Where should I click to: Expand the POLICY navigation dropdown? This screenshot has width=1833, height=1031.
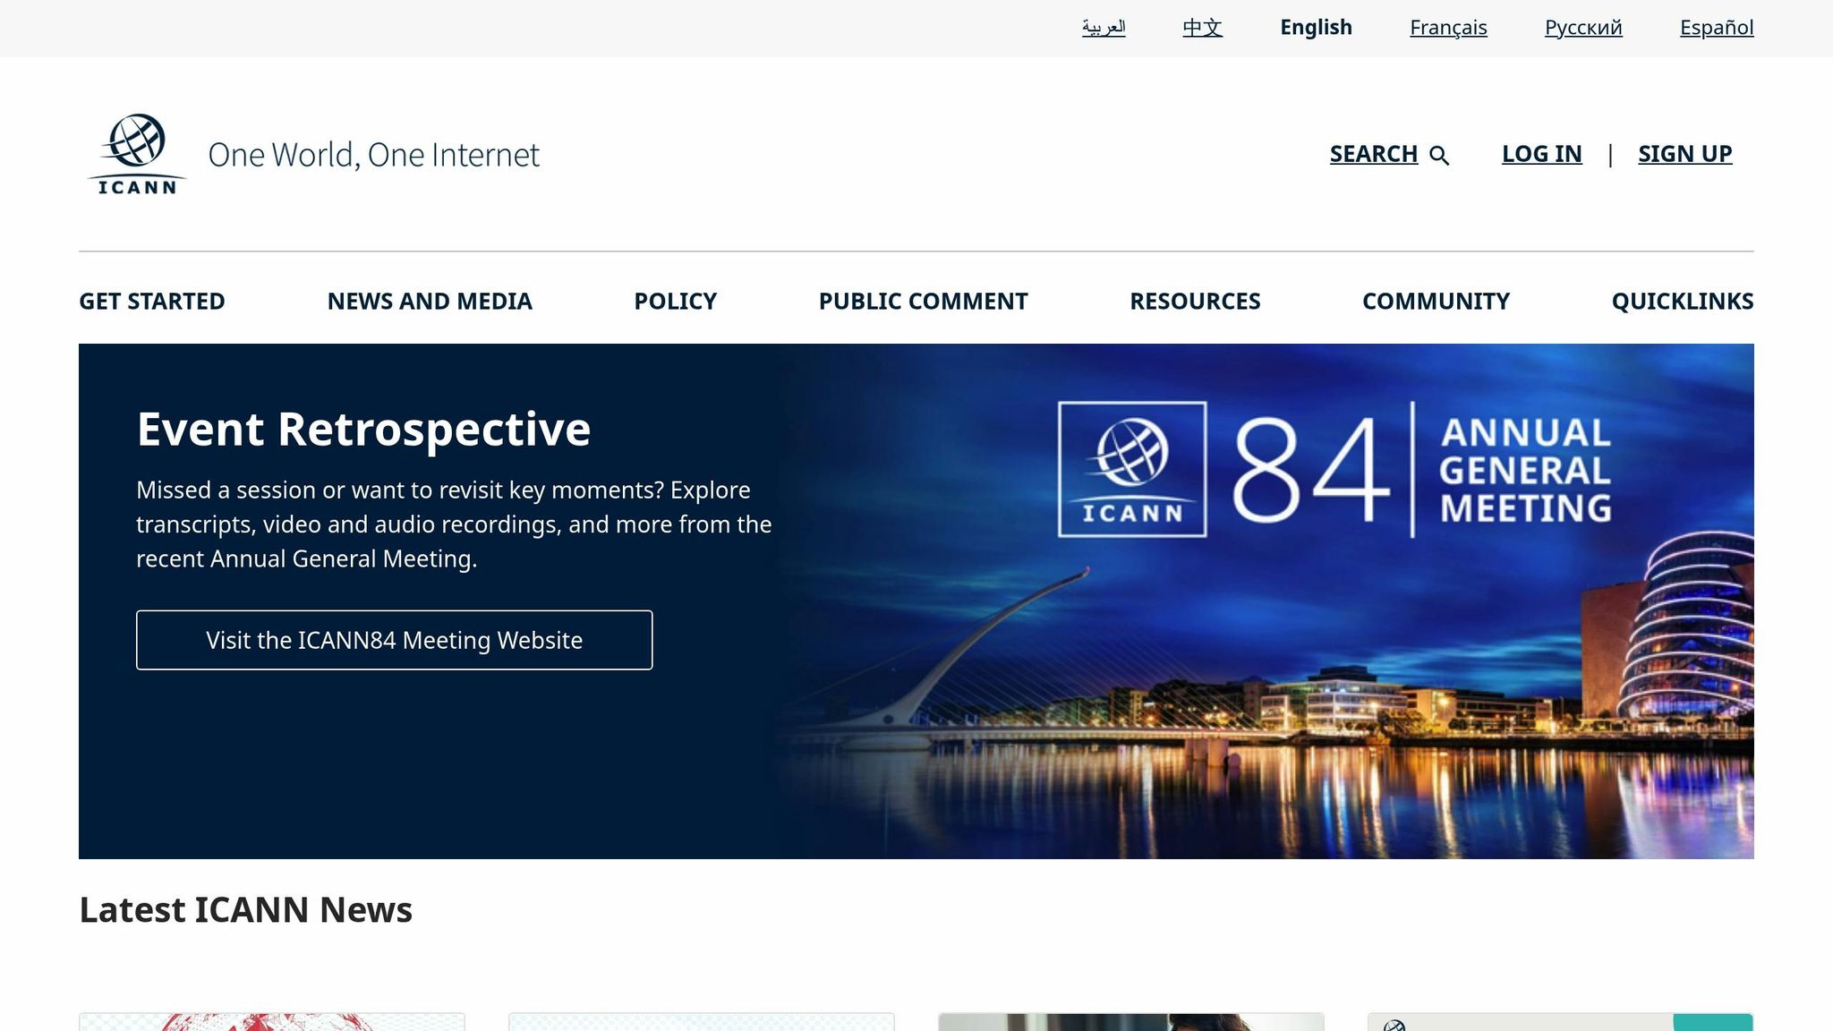674,301
